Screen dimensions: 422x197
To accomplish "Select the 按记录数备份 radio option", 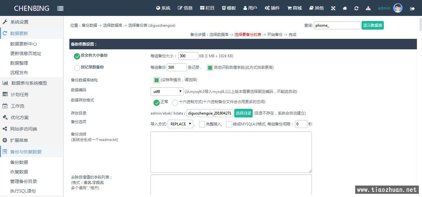I will tap(77, 68).
